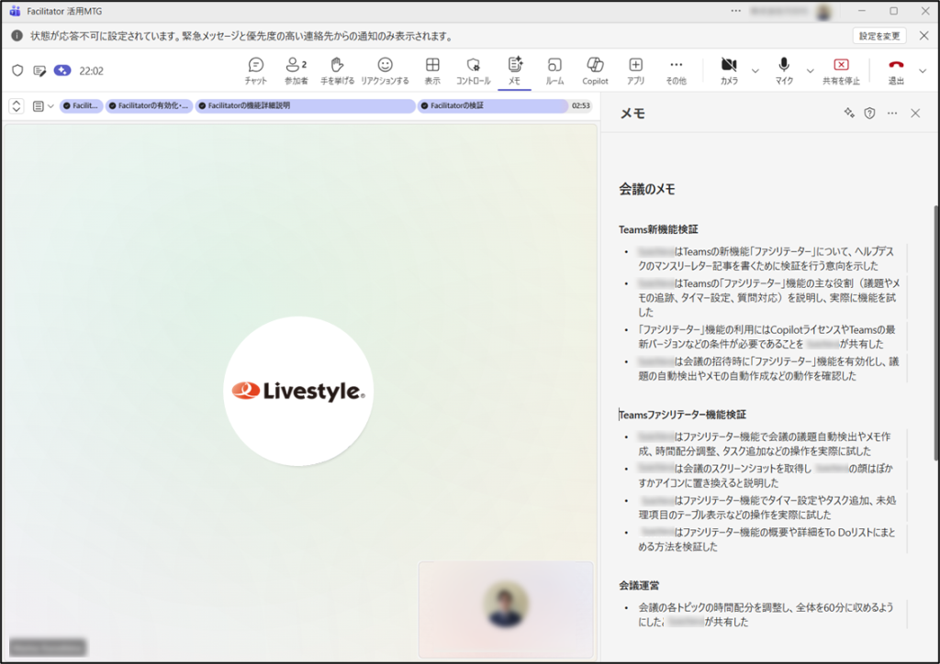Open the 退出 leave options dropdown arrow
Screen dimensions: 940x664
923,71
